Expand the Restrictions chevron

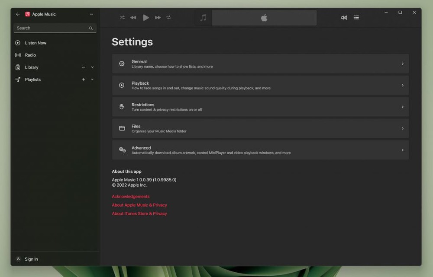click(403, 107)
